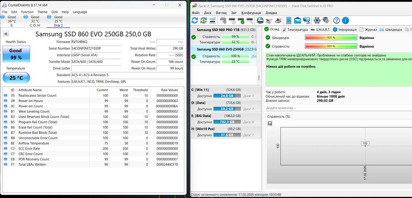The height and width of the screenshot is (198, 412).
Task: Click the network computers globe toolbar icon
Action: click(307, 21)
